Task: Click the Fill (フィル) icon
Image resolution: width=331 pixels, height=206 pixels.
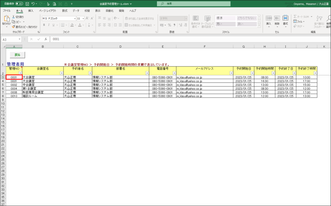Action: (295, 22)
